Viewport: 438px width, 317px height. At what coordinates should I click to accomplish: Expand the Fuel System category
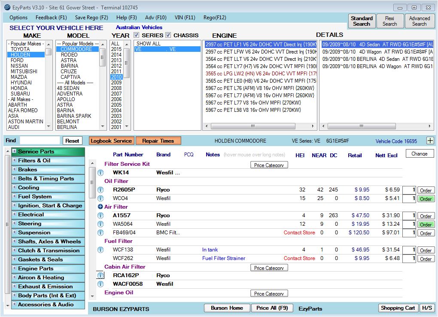15,196
